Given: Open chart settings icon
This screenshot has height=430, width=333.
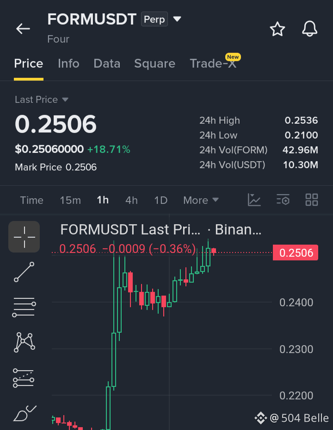Looking at the screenshot, I should pyautogui.click(x=283, y=200).
